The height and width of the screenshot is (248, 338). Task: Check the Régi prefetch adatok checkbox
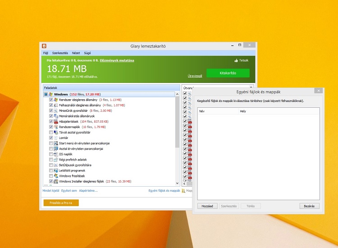pos(51,160)
